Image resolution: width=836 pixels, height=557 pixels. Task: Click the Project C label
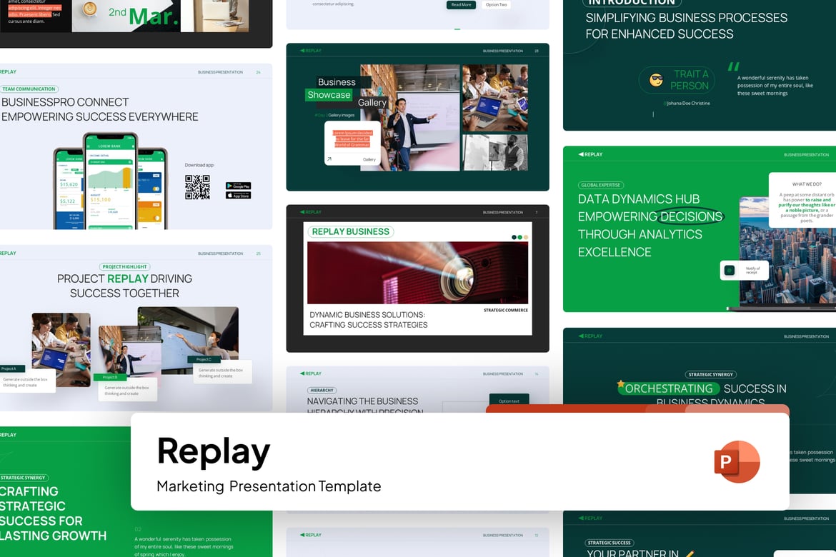[x=204, y=359]
